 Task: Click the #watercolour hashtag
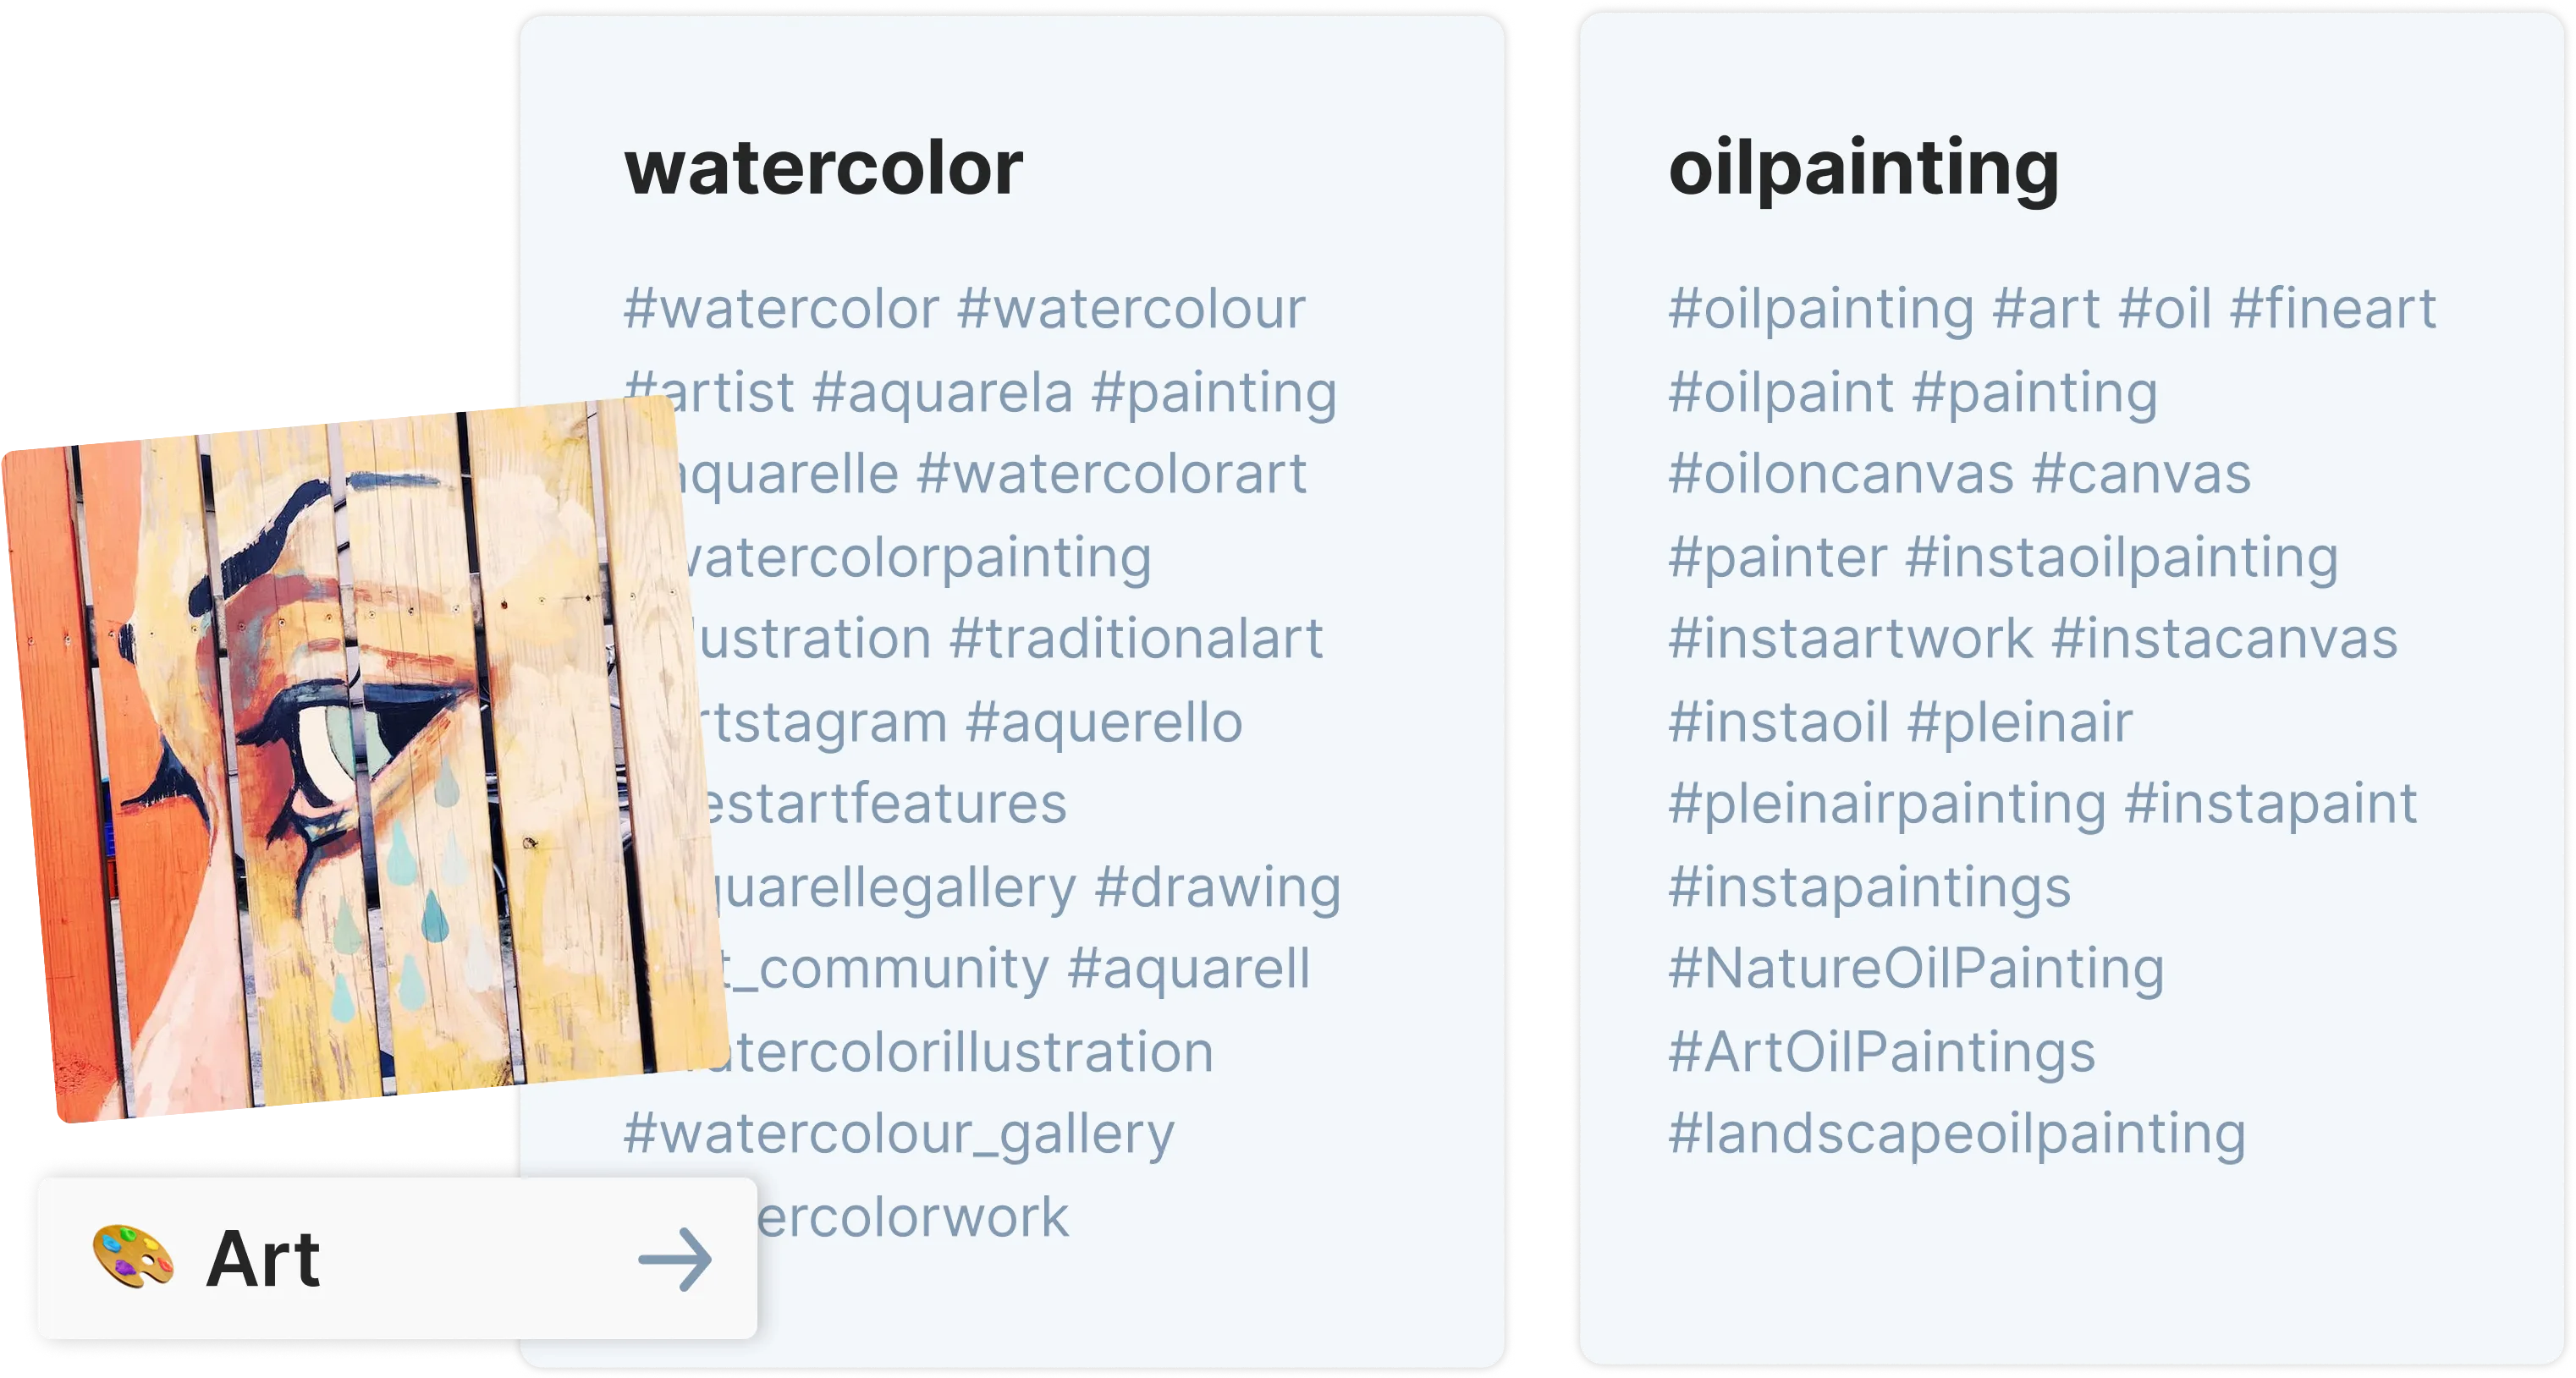(x=1130, y=308)
